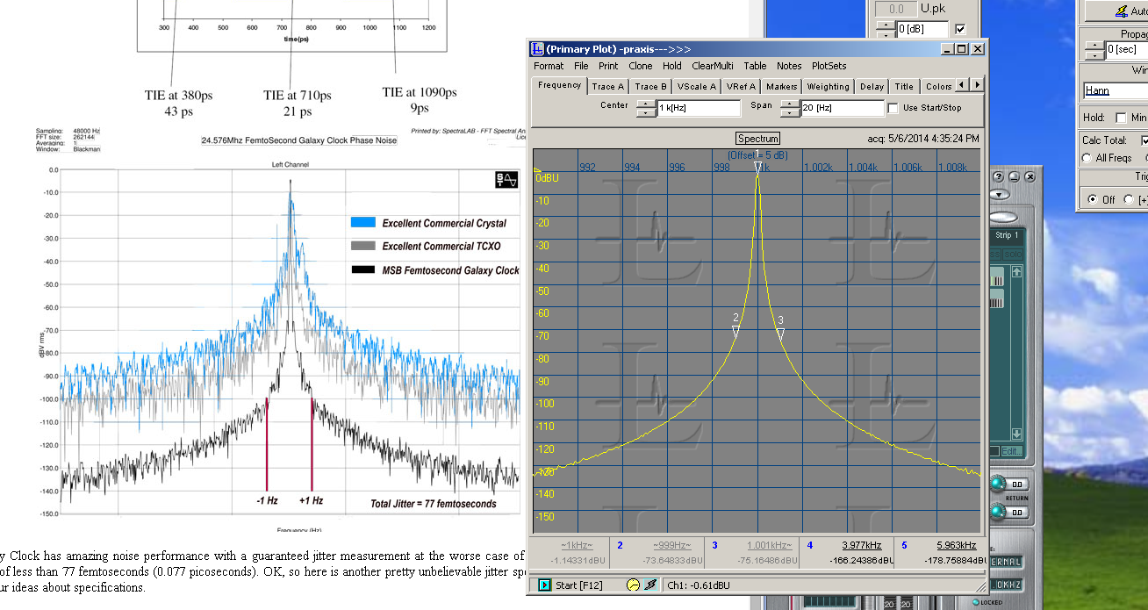
Task: Select the trigger Off radio button
Action: pyautogui.click(x=1092, y=199)
